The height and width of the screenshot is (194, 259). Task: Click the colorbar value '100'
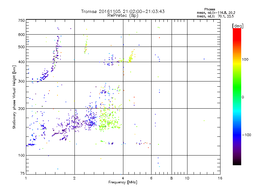point(245,59)
